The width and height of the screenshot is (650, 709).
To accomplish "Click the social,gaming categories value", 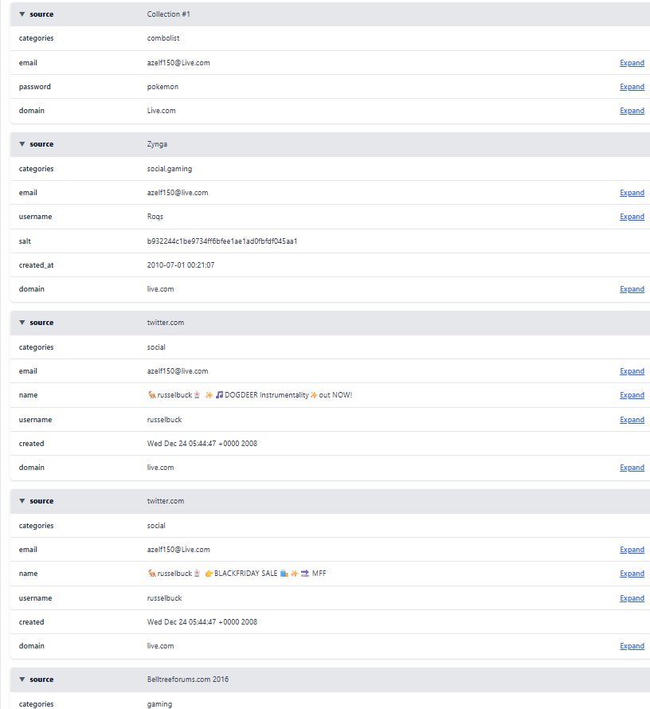I will (x=170, y=169).
